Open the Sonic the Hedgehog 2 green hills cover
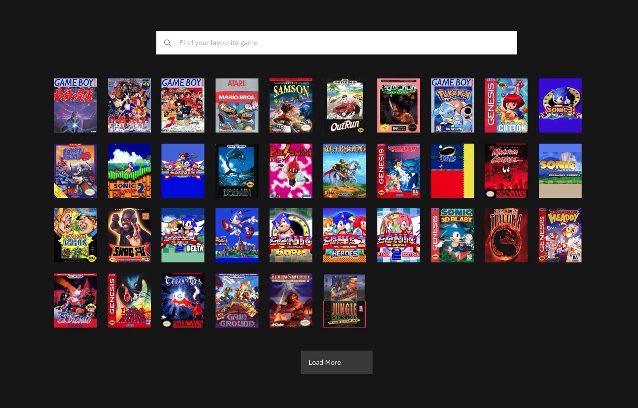Viewport: 638px width, 408px height. pyautogui.click(x=129, y=171)
